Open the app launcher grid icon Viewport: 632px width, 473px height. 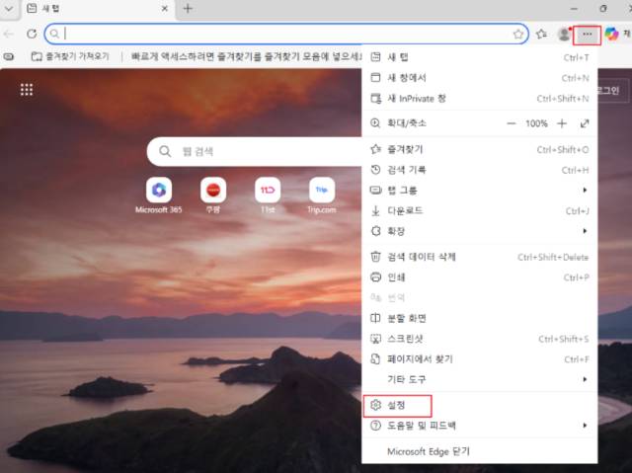27,90
